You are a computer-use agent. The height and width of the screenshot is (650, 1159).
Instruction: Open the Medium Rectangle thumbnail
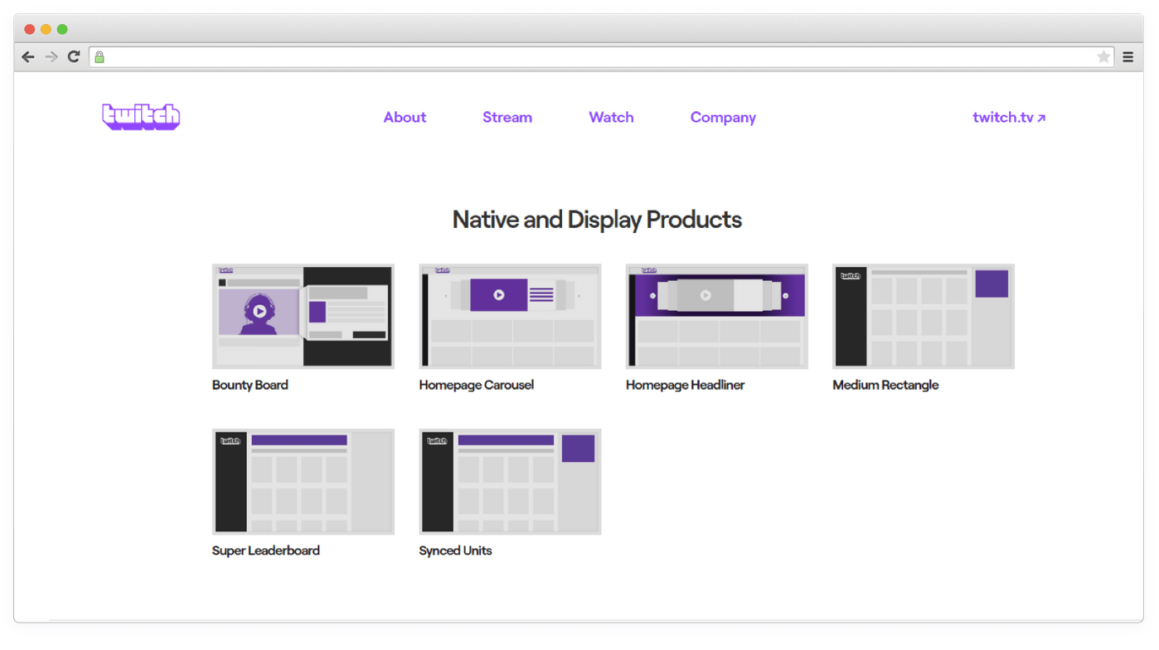924,317
